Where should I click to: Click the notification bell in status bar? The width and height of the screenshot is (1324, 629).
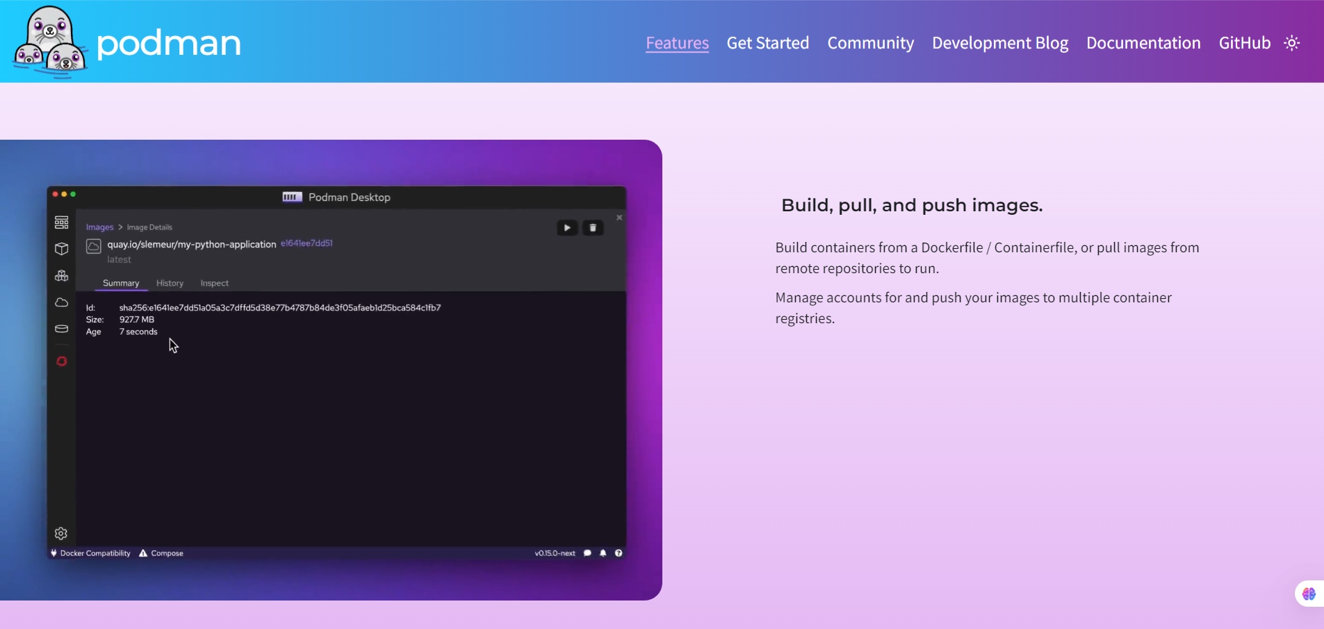point(603,553)
